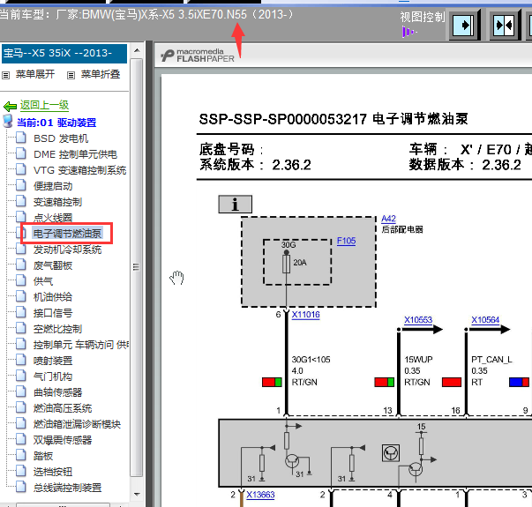Click the sidebar scrollbar down arrow
The height and width of the screenshot is (507, 532).
click(x=137, y=495)
